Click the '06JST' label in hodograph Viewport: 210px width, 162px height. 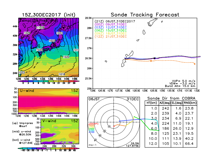tap(94, 99)
